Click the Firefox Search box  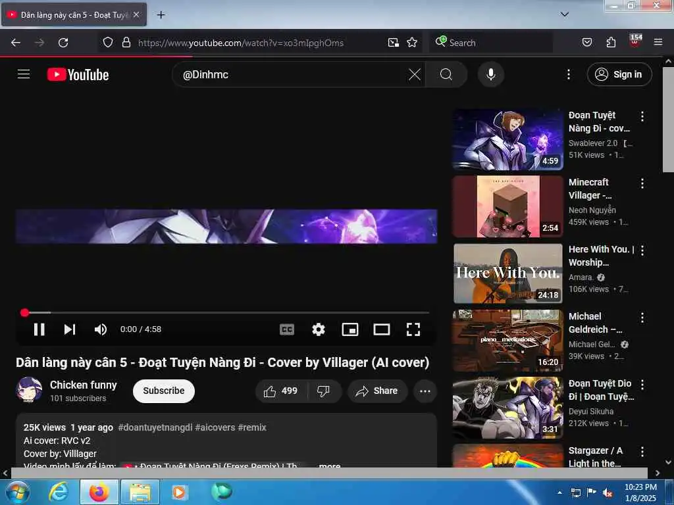click(x=490, y=43)
